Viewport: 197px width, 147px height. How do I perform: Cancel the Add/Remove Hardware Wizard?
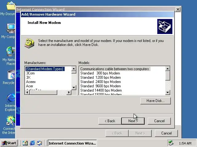pyautogui.click(x=159, y=121)
